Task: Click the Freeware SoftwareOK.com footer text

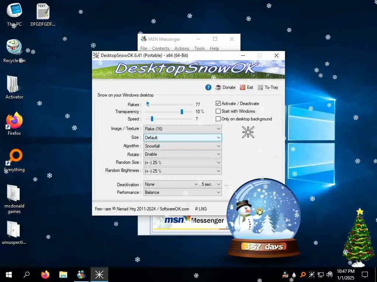Action: coord(142,209)
